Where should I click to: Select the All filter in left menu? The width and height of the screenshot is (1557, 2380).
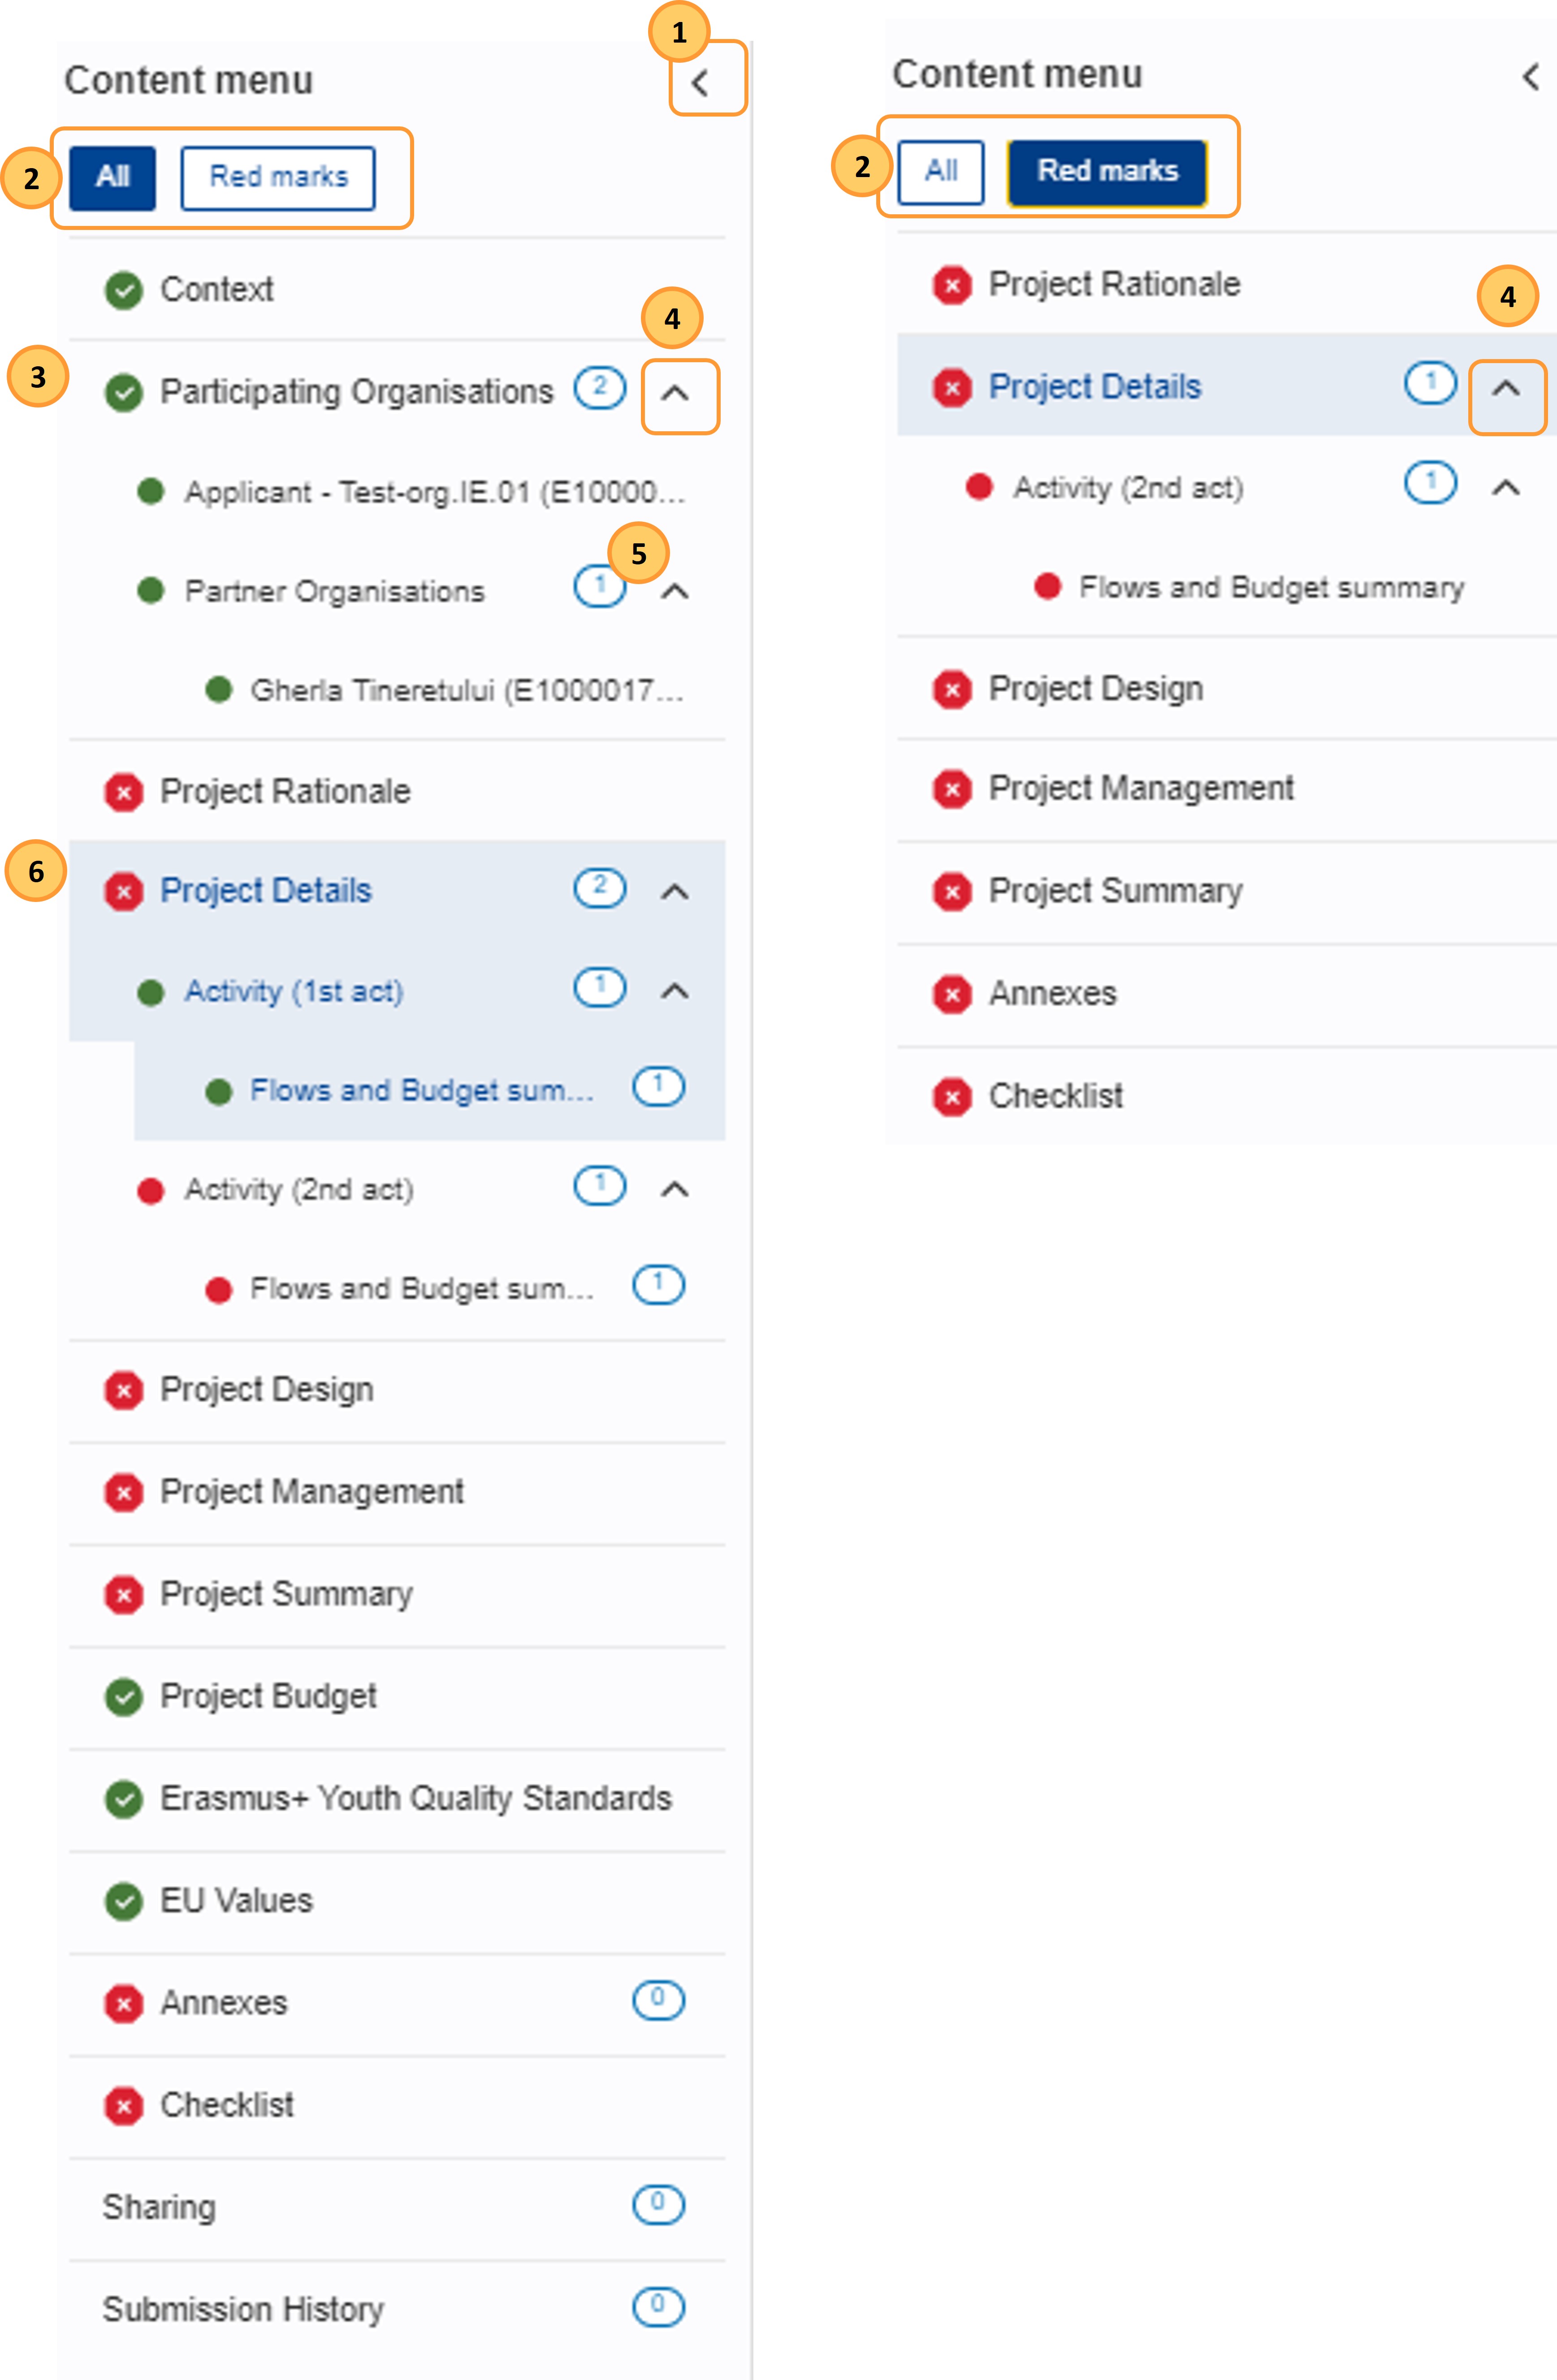tap(113, 178)
